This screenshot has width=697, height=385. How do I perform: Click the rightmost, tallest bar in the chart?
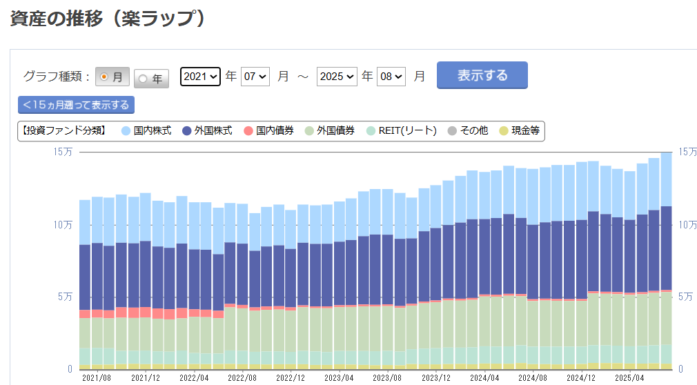point(667,261)
